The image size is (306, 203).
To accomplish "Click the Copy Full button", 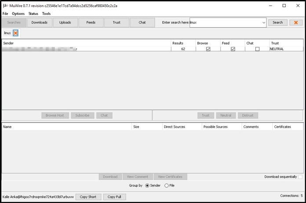I will (114, 197).
